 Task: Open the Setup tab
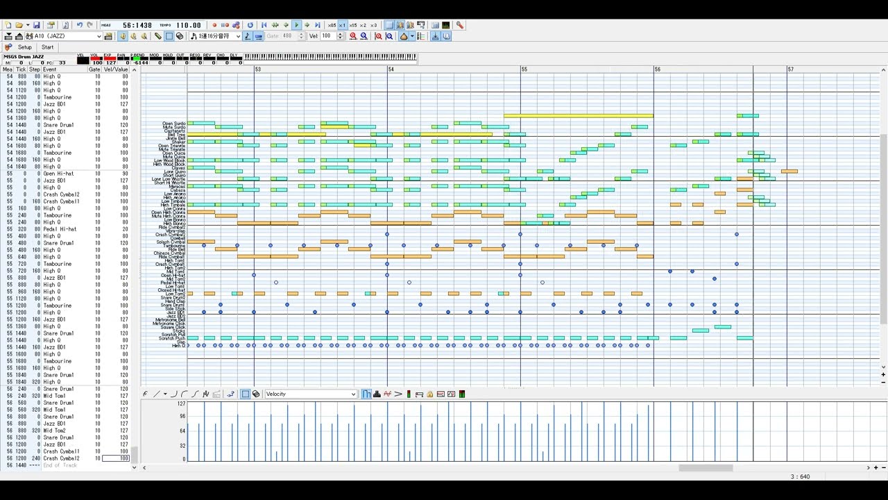24,47
